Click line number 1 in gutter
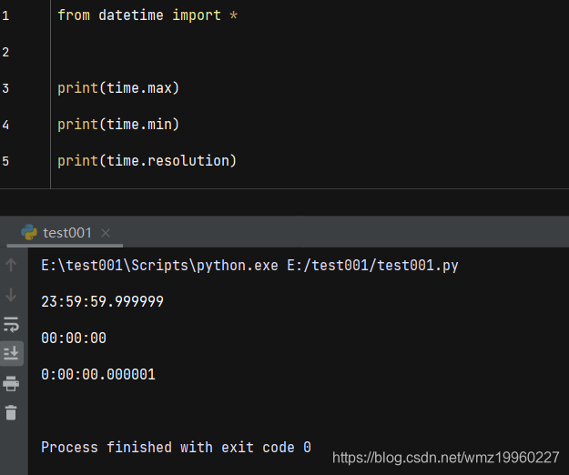The width and height of the screenshot is (569, 475). point(5,15)
